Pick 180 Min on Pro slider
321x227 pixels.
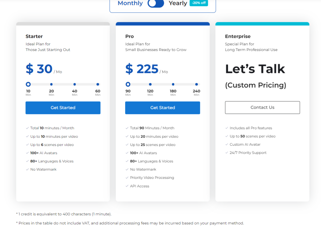tap(173, 84)
